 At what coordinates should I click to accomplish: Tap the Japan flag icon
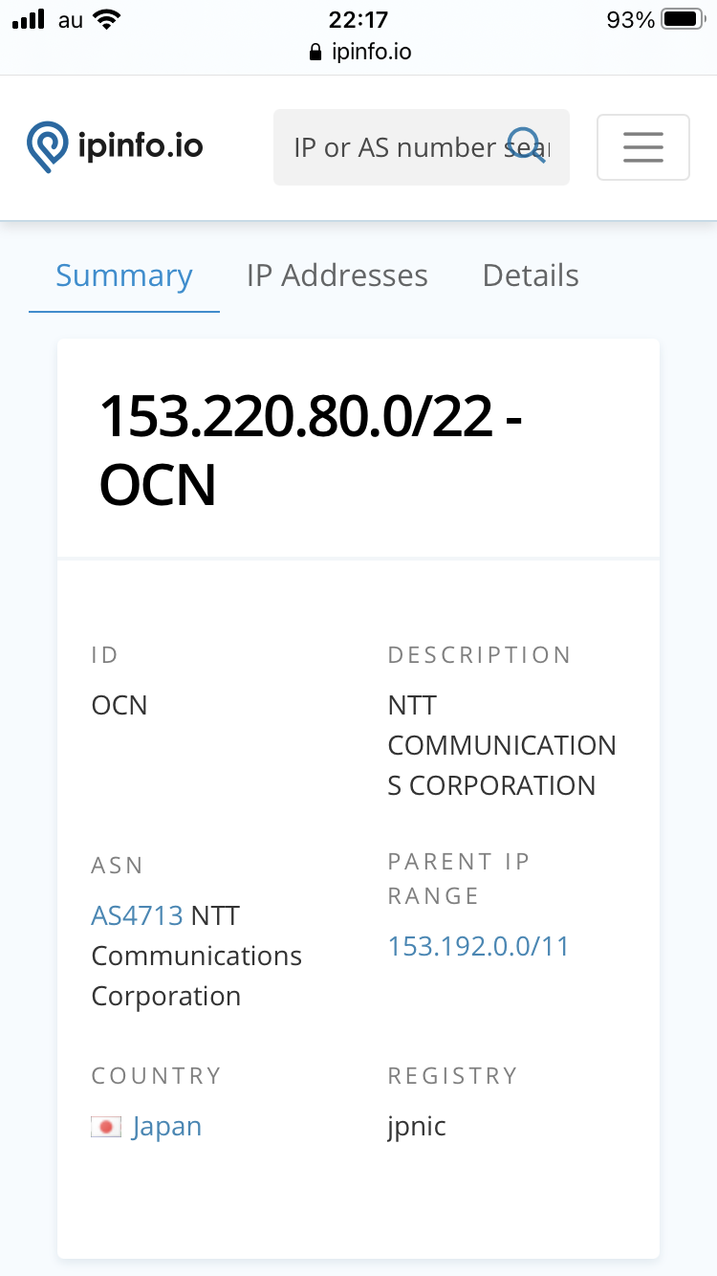[106, 1127]
